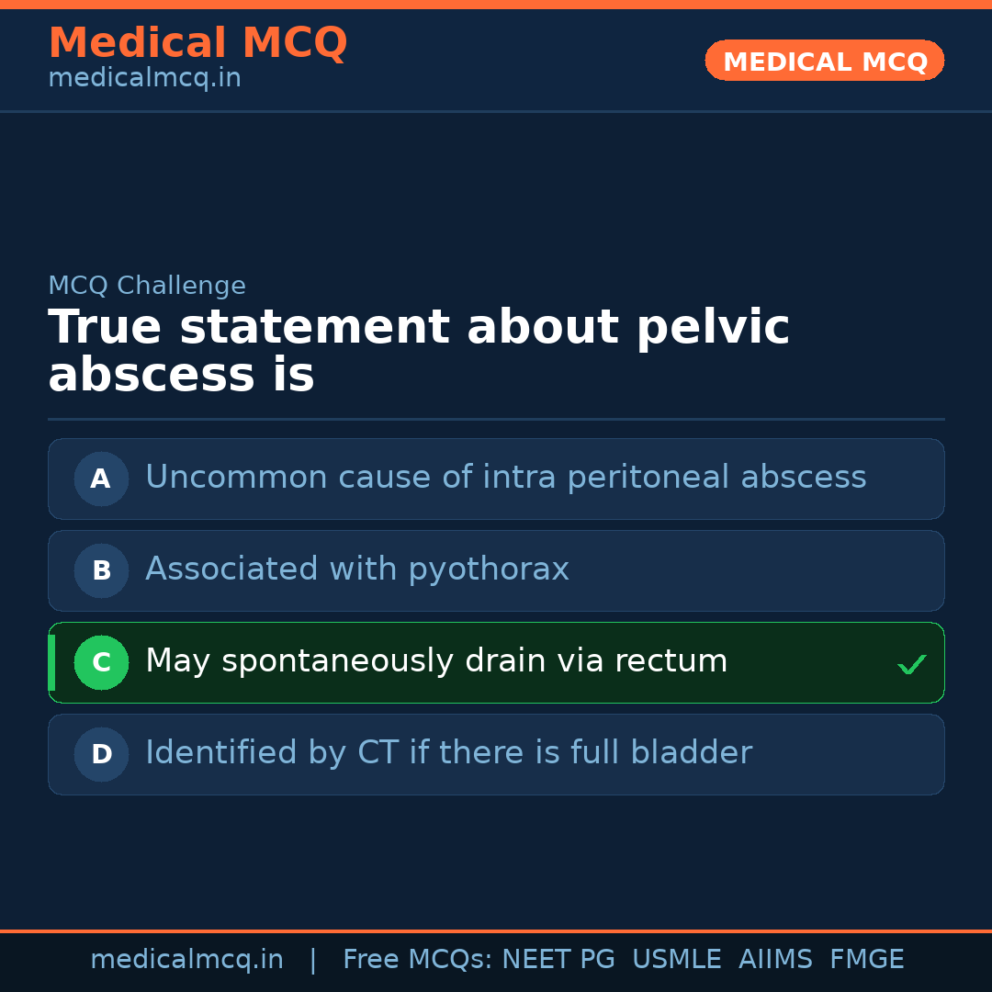
Task: Click the "MCQ Challenge" label
Action: [147, 286]
